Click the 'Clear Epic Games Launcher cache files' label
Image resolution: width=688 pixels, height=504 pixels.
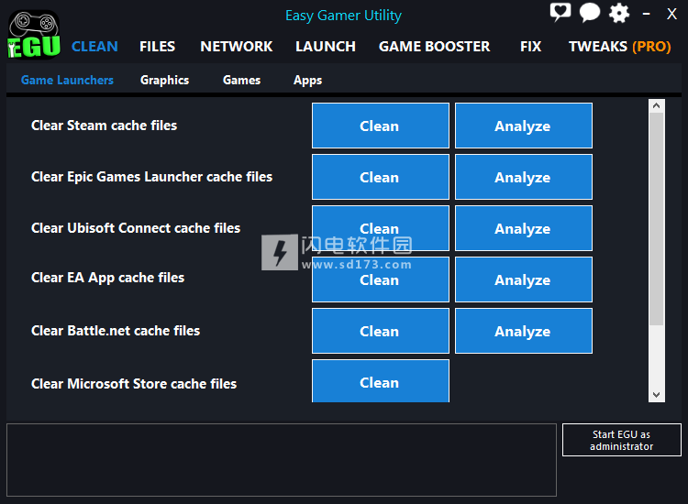(x=151, y=177)
